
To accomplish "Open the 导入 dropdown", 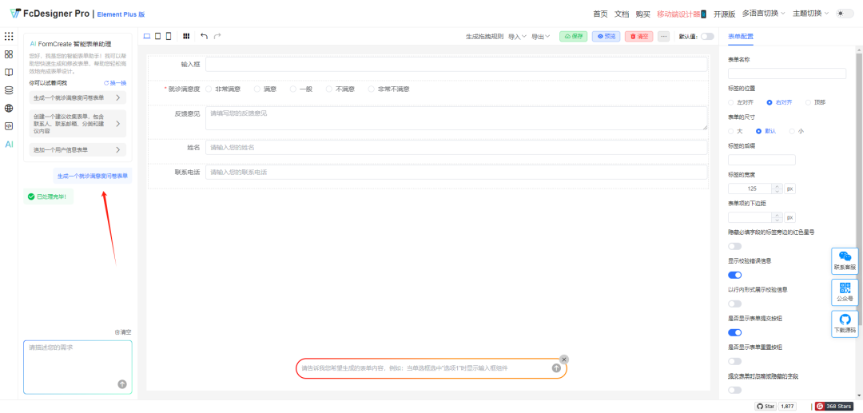I will click(517, 36).
